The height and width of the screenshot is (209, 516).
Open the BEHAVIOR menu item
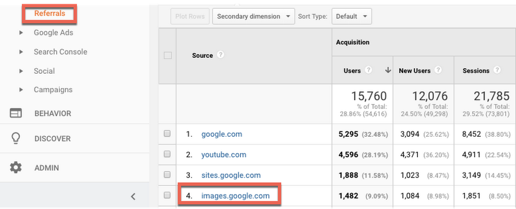pos(53,114)
